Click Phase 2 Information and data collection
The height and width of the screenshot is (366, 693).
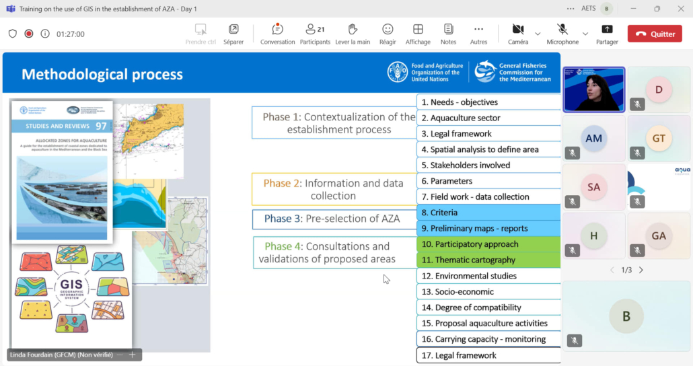click(334, 189)
